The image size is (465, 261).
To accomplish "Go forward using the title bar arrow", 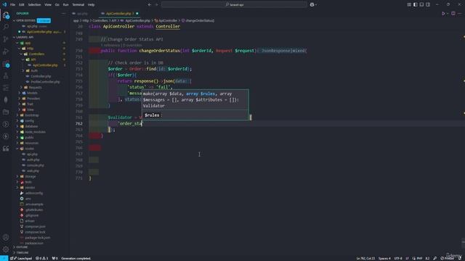I will pyautogui.click(x=157, y=5).
